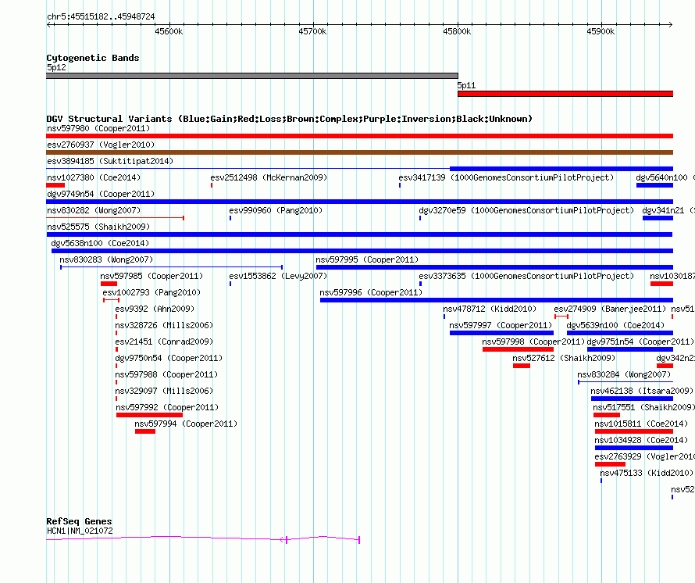Viewport: 695px width, 583px height.
Task: Open the esv9392 (Ahn2009) variant
Action: pyautogui.click(x=155, y=309)
